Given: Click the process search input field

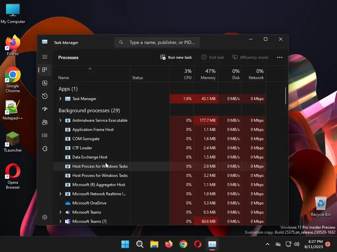Looking at the screenshot, I should pos(157,42).
